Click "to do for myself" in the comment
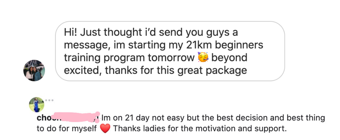The image size is (340, 140). click(67, 128)
